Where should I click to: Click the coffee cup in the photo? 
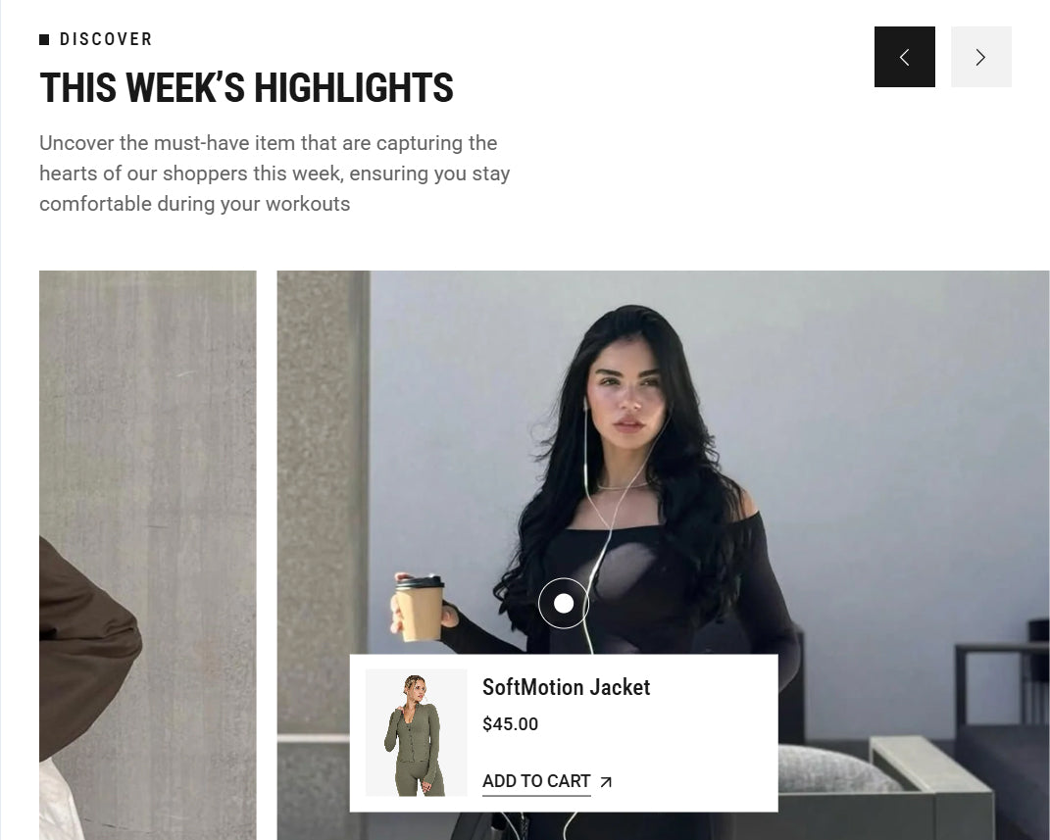tap(420, 608)
